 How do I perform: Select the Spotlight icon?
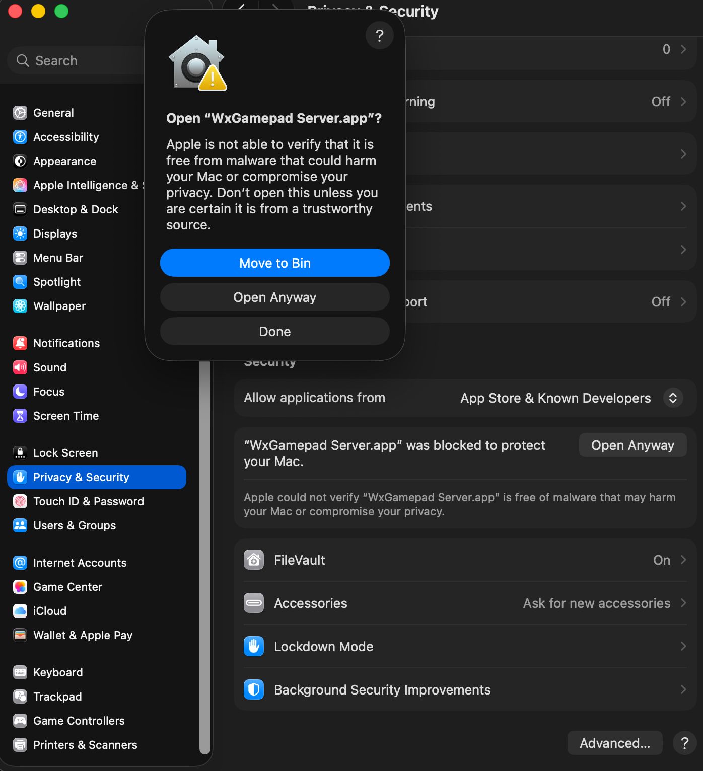[20, 282]
